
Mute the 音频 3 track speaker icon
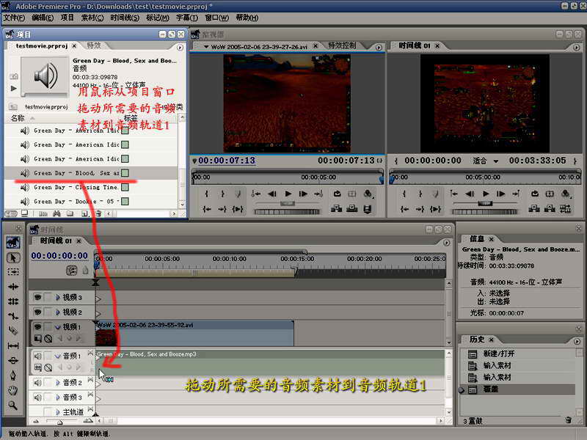tap(37, 397)
